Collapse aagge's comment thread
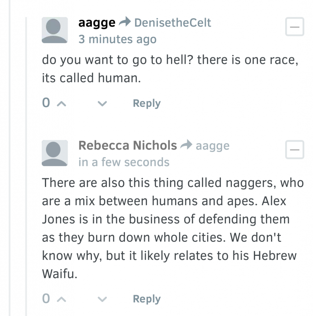Screen dimensions: 313x316 [x=294, y=27]
